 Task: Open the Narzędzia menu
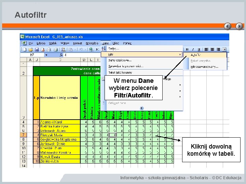(x=92, y=43)
